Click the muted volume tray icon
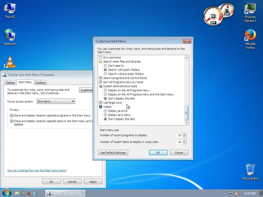This screenshot has height=197, width=263. (237, 193)
